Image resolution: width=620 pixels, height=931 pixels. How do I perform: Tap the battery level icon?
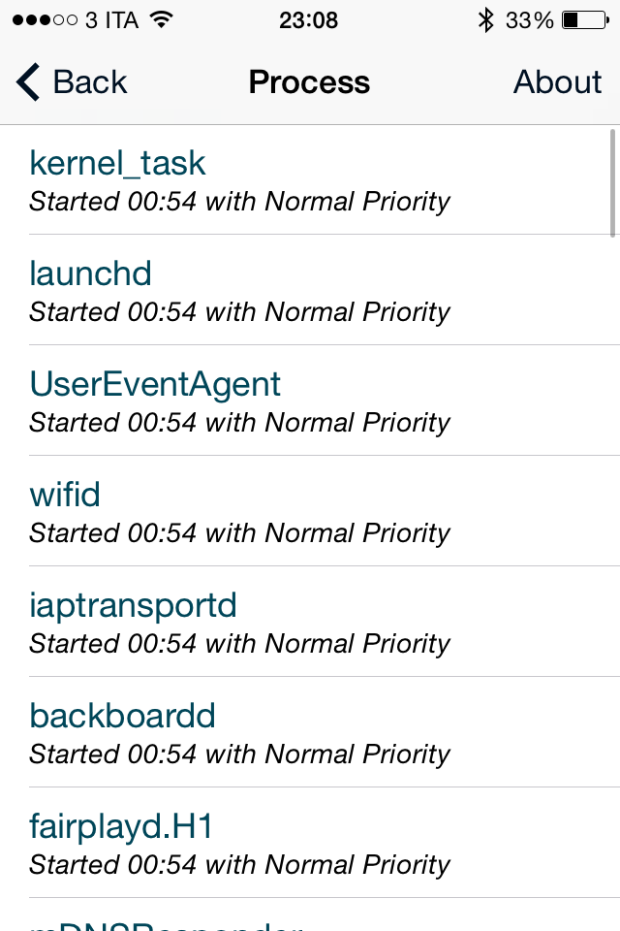[583, 19]
